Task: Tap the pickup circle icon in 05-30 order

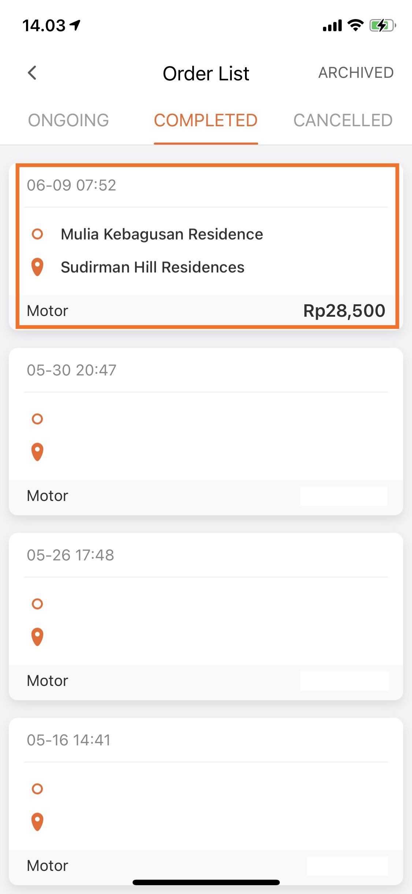Action: 37,419
